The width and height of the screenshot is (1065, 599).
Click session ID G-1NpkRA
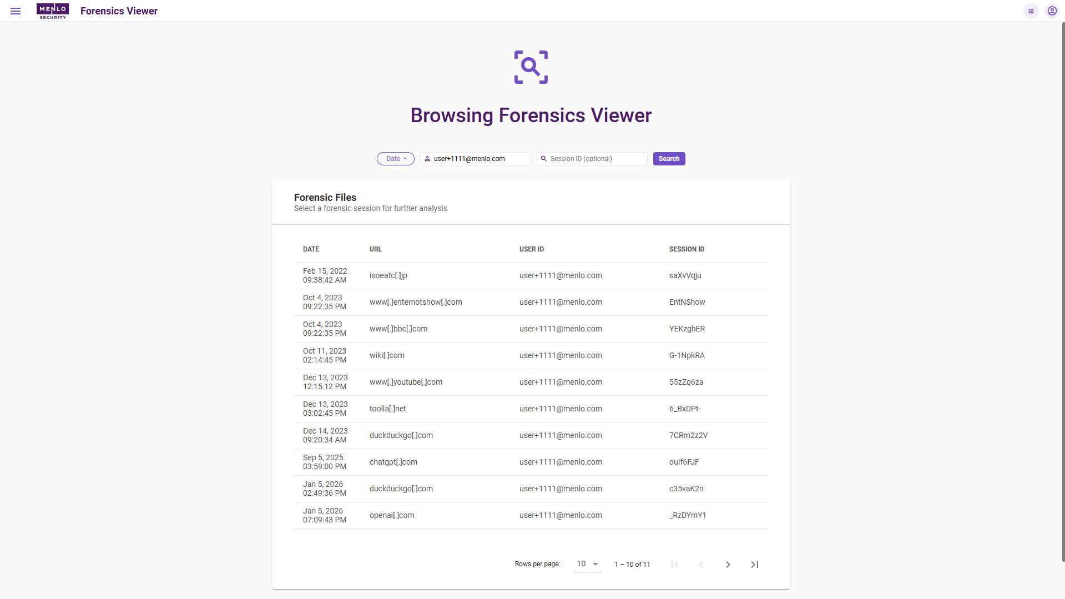click(x=687, y=356)
